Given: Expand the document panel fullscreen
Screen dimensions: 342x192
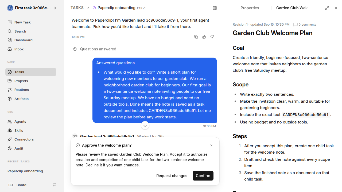Looking at the screenshot, I should pyautogui.click(x=327, y=8).
